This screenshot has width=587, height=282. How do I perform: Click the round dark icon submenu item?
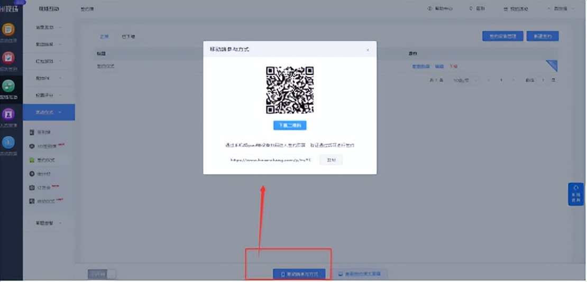coord(40,174)
